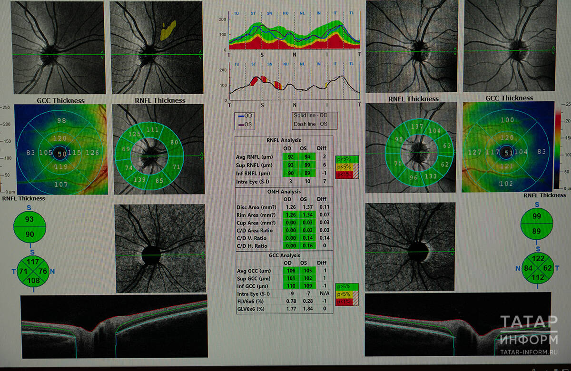The image size is (571, 371).
Task: Click the purple OS line legend entry
Action: click(247, 125)
